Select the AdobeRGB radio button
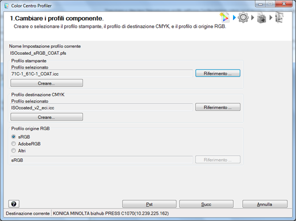 (13, 143)
